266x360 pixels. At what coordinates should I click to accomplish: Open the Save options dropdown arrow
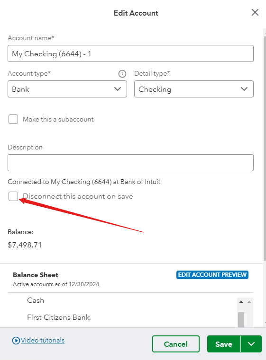(x=251, y=344)
